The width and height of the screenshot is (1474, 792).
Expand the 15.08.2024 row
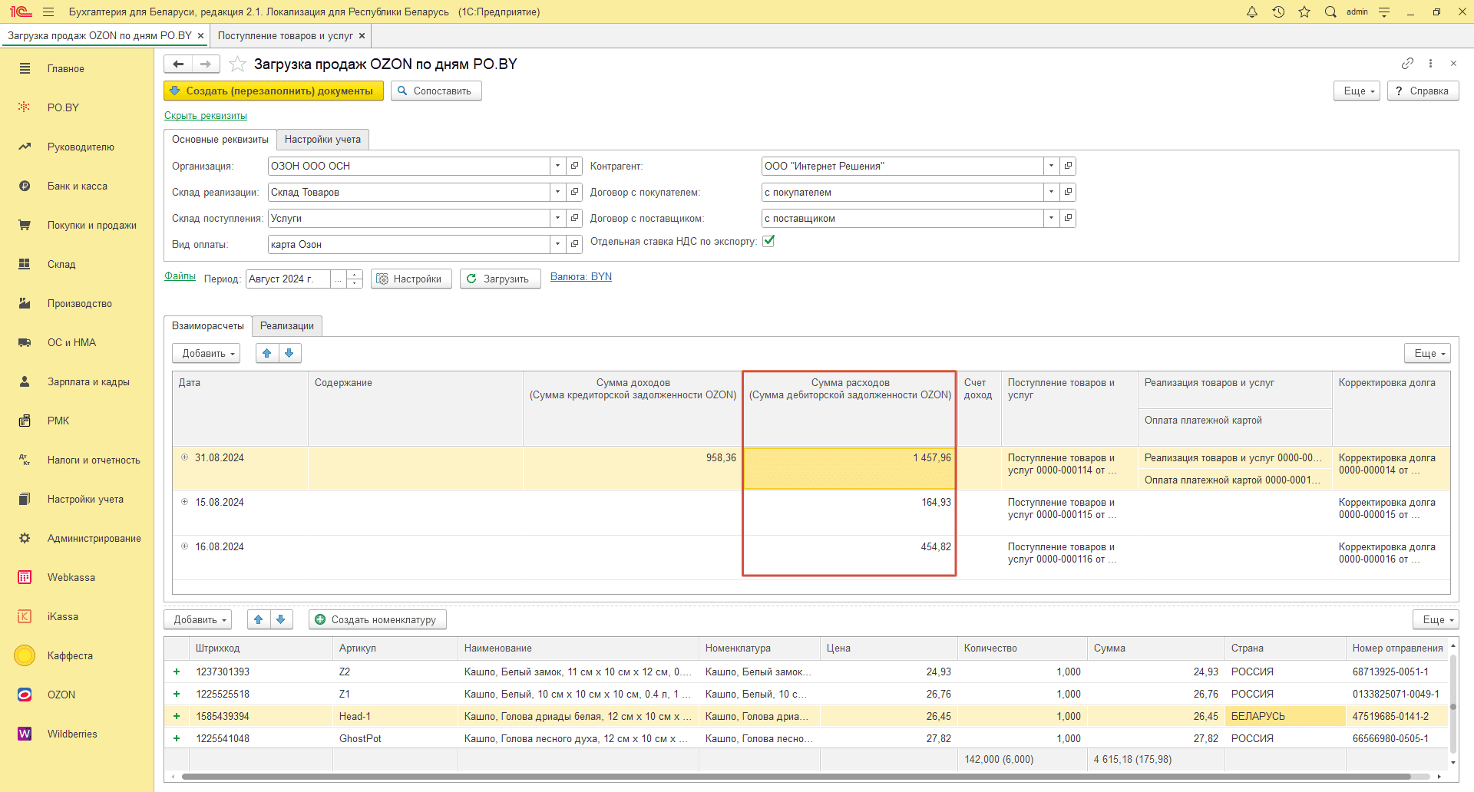[x=184, y=502]
